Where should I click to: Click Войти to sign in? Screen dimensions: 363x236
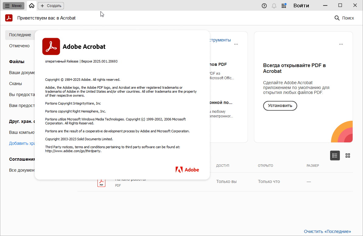point(301,5)
